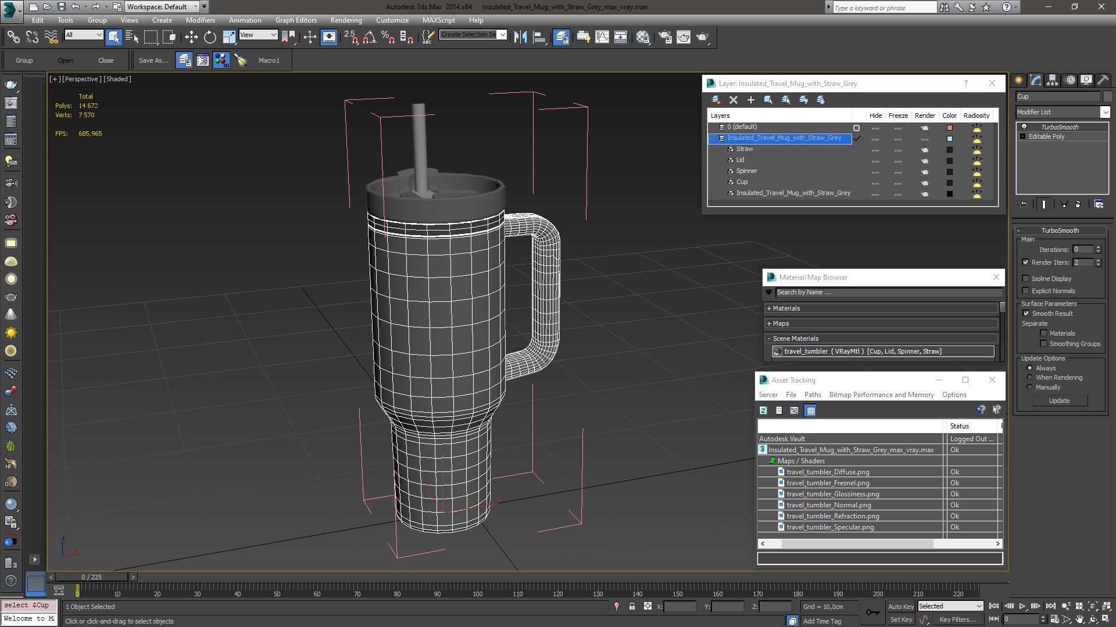Screen dimensions: 1116x627
Task: Click the Key Filters button
Action: point(957,619)
